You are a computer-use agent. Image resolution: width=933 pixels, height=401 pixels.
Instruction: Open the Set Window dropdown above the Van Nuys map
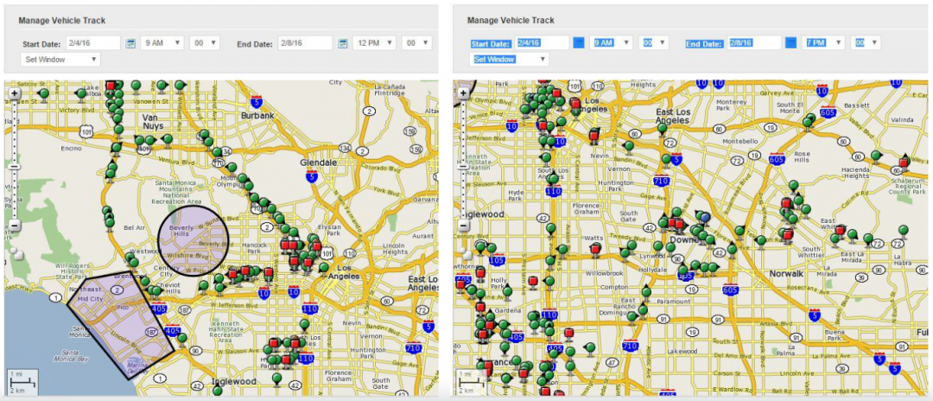60,60
